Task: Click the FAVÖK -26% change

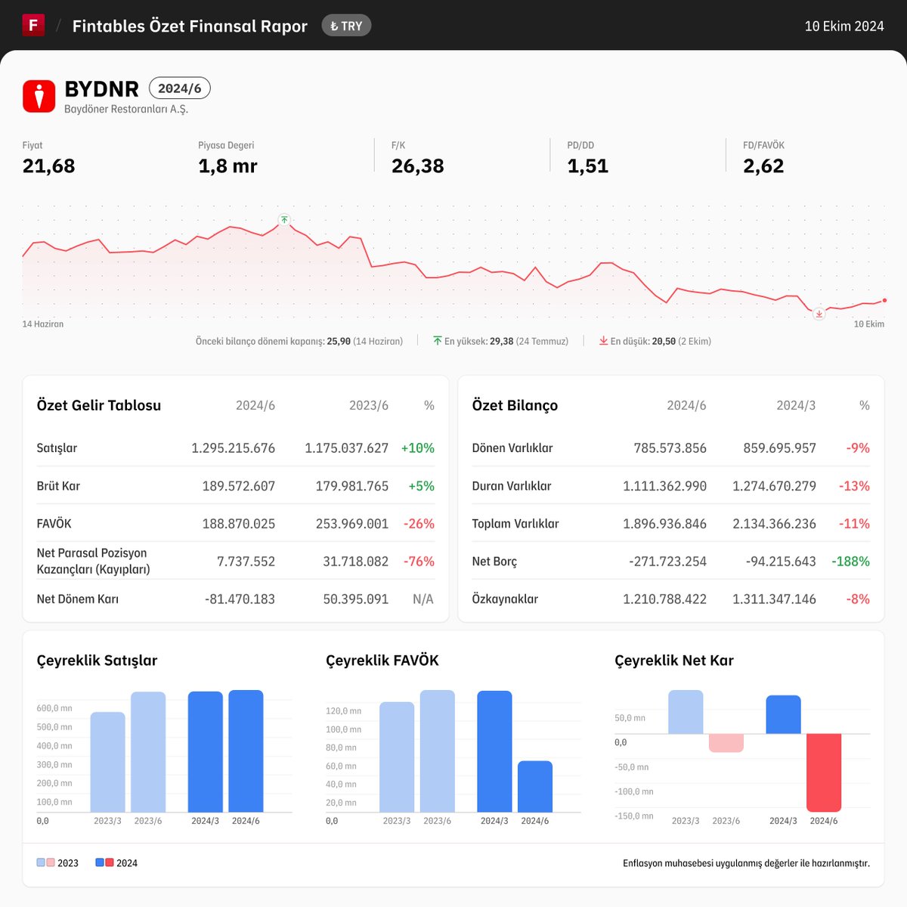Action: point(419,524)
